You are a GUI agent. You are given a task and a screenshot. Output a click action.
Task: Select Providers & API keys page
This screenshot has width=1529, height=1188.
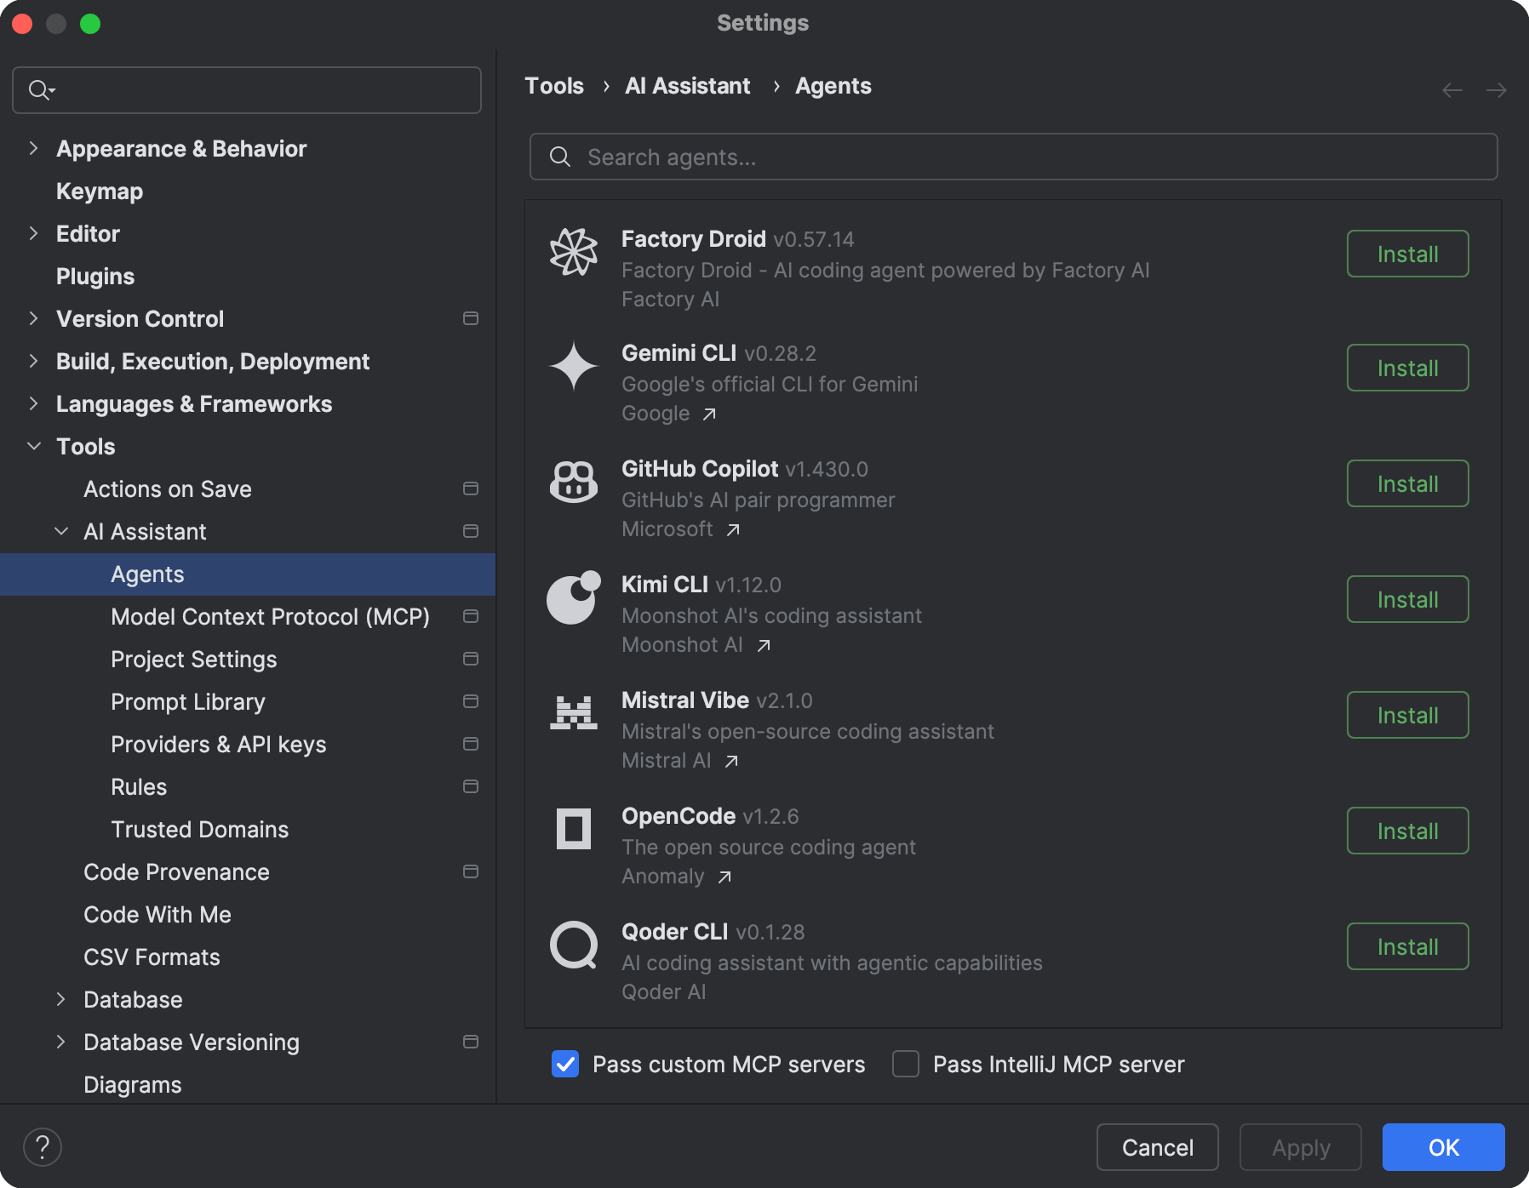219,745
